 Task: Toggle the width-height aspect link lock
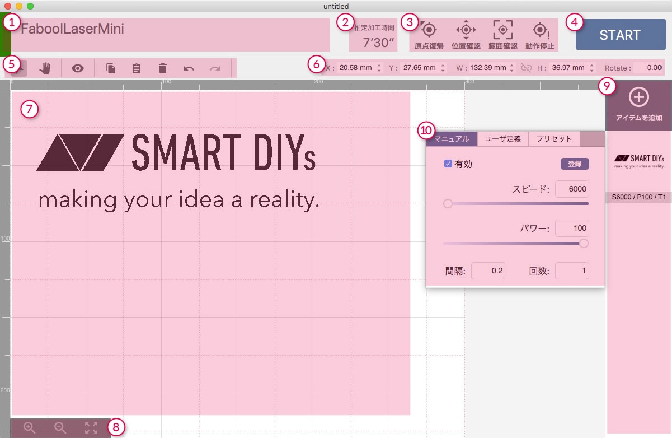coord(526,68)
